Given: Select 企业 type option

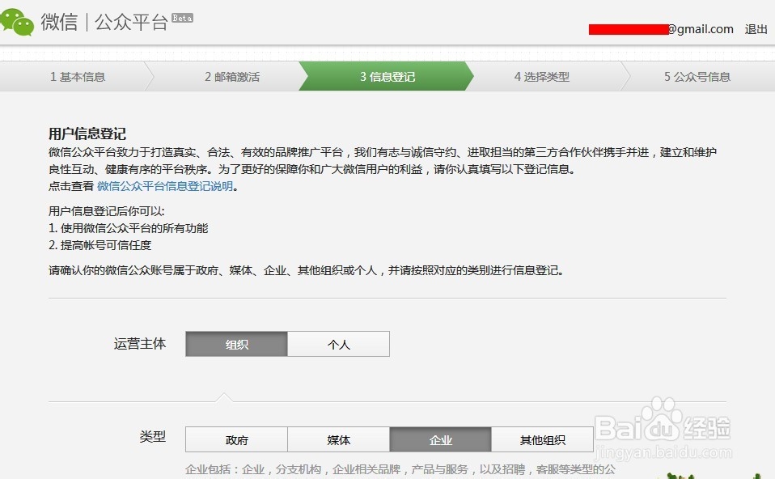Looking at the screenshot, I should (x=440, y=439).
